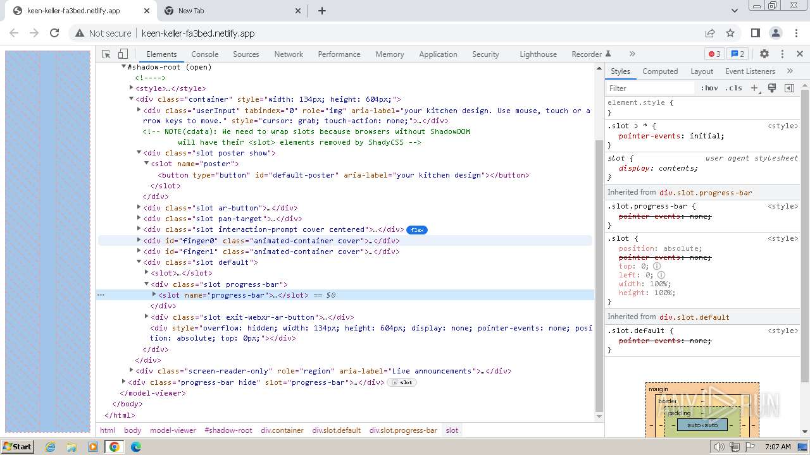The width and height of the screenshot is (810, 455).
Task: Open the Performance tab
Action: (x=339, y=54)
